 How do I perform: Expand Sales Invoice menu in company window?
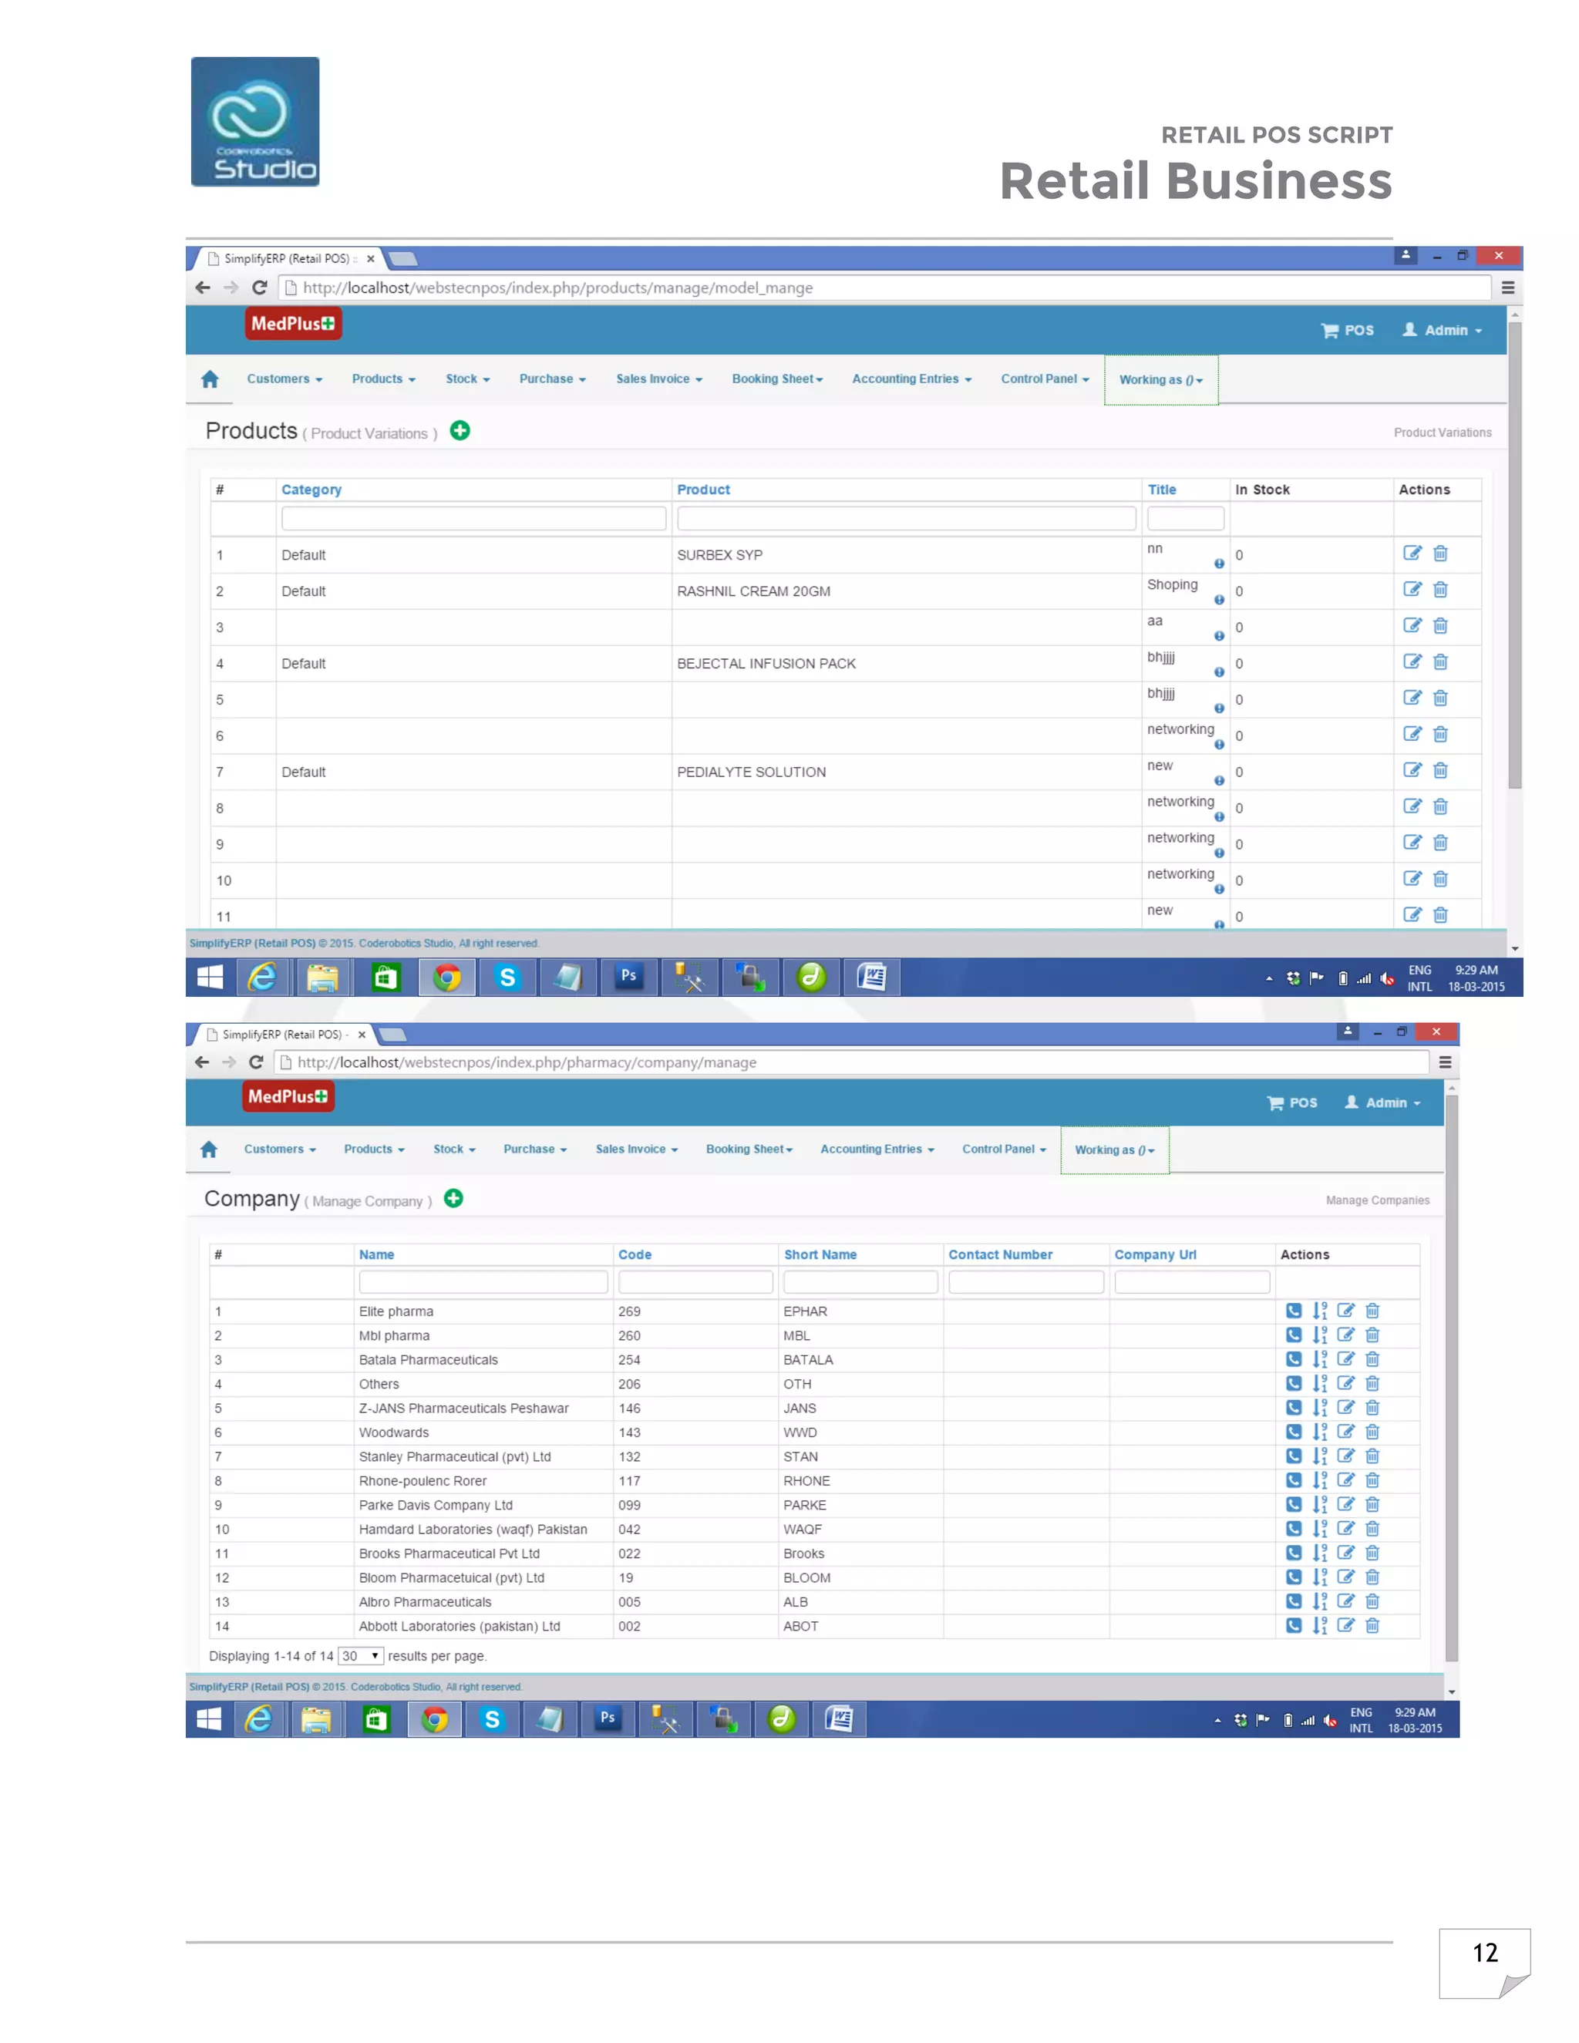637,1149
